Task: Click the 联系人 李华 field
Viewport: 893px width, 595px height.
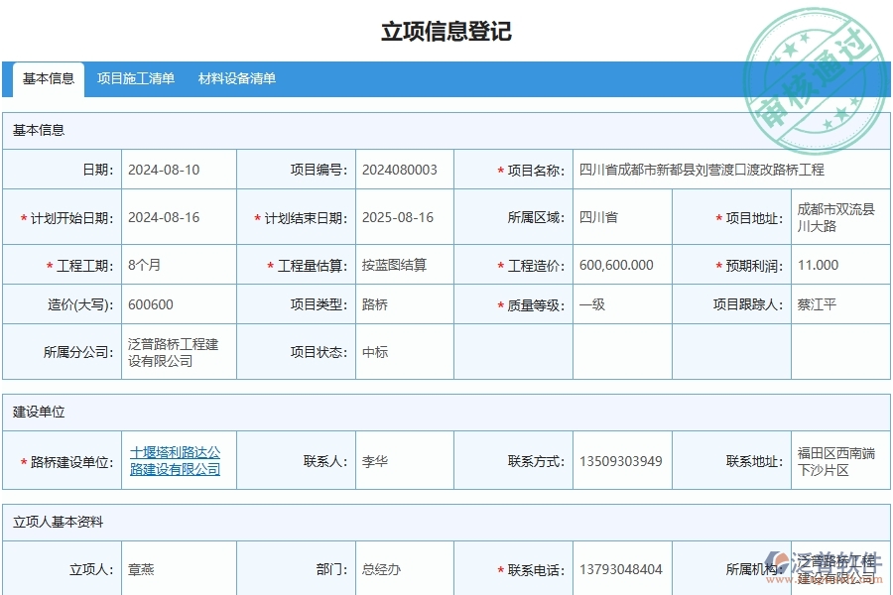Action: click(371, 459)
